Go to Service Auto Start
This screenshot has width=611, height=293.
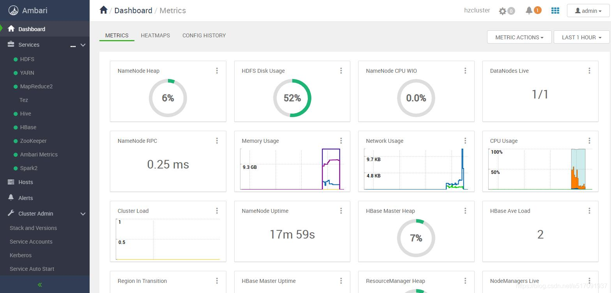click(x=32, y=269)
